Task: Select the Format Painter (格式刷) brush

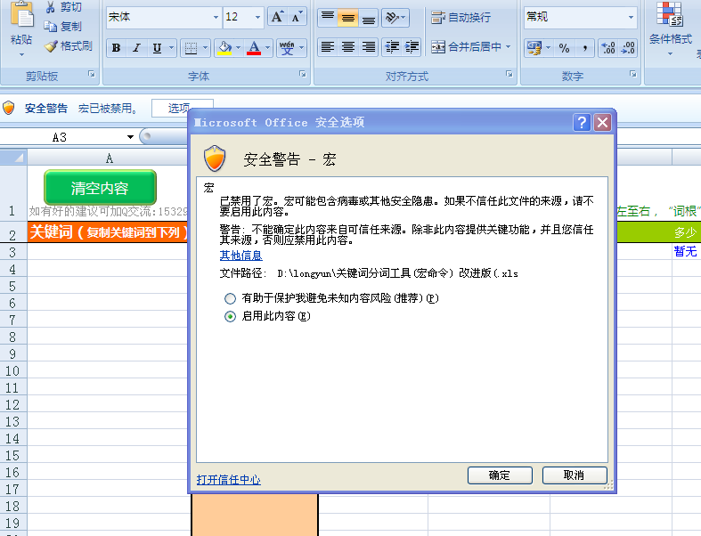Action: 51,46
